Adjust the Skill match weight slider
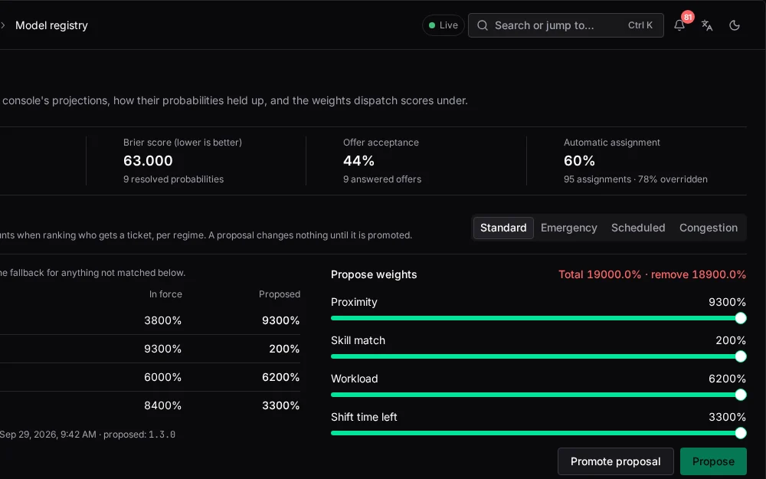766x479 pixels. coord(538,356)
